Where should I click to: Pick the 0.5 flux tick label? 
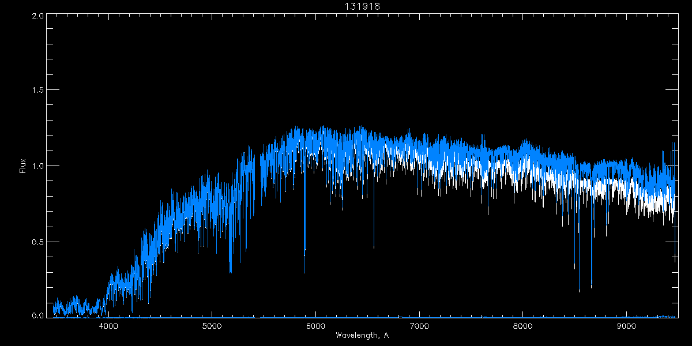coord(37,242)
